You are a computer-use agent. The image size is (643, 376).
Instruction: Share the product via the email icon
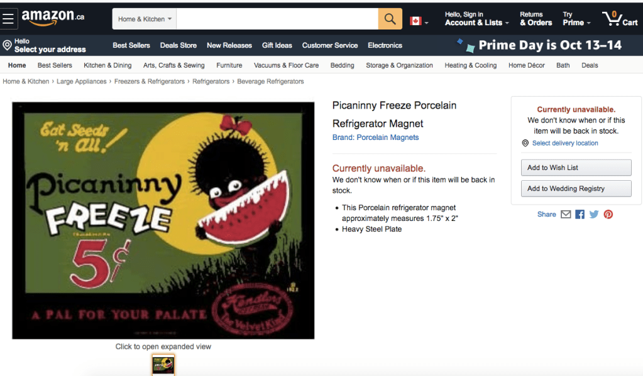pos(566,214)
